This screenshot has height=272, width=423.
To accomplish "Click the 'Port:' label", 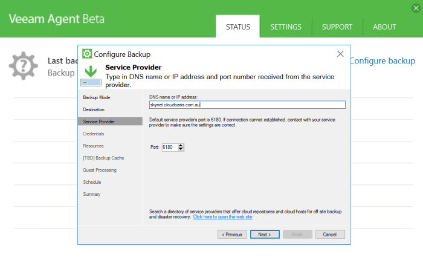I will (x=155, y=147).
